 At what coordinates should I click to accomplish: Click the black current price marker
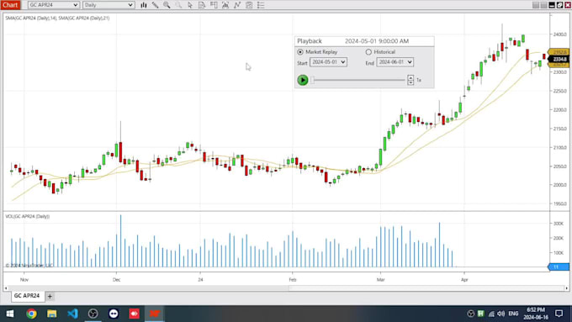559,59
